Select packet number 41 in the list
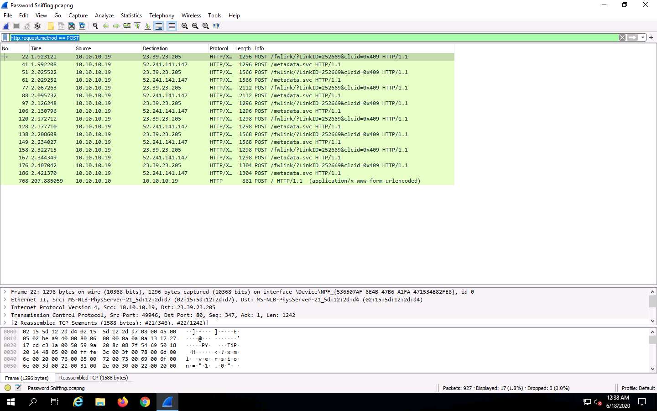Image resolution: width=657 pixels, height=411 pixels. coord(227,64)
